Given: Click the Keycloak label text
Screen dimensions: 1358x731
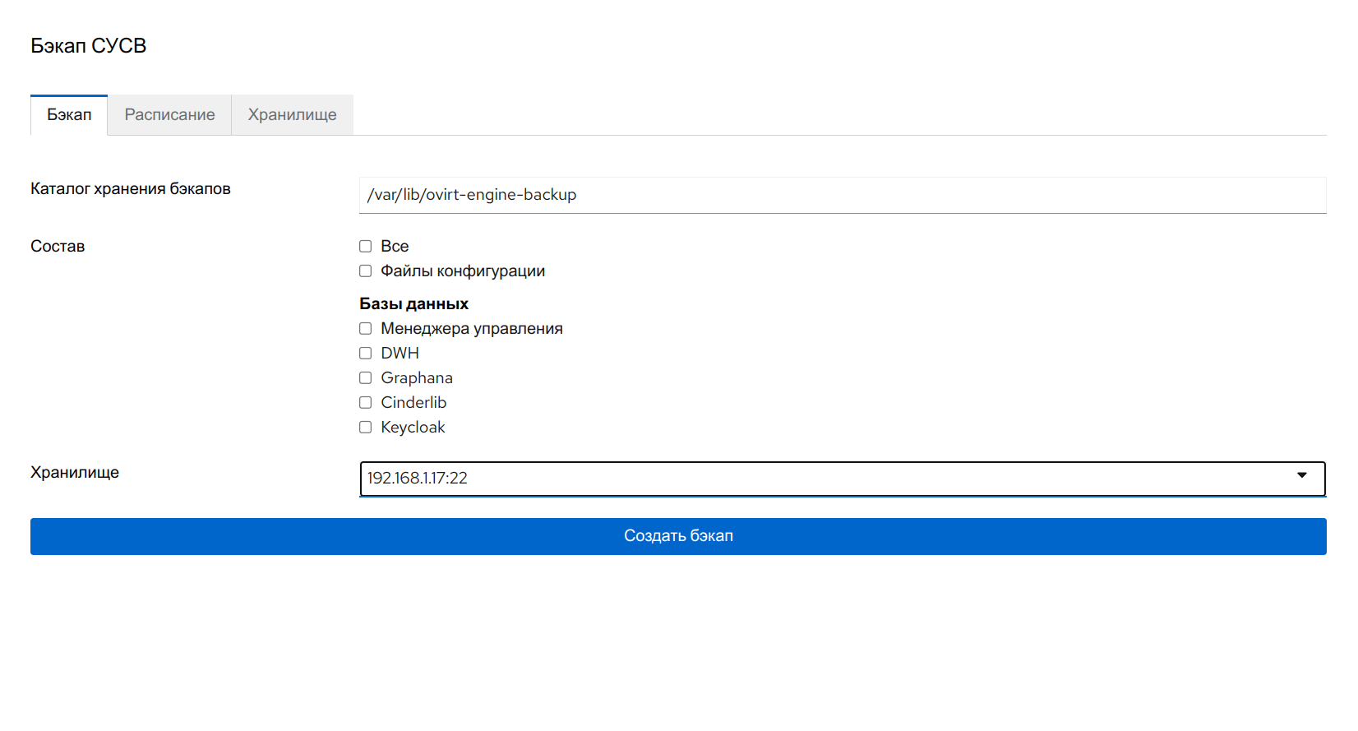Looking at the screenshot, I should tap(413, 428).
